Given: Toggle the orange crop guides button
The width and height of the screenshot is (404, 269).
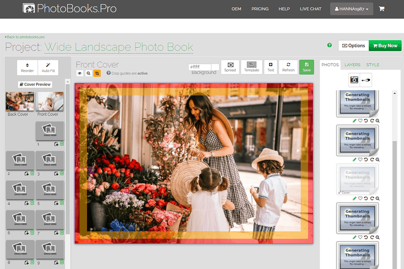Looking at the screenshot, I should [97, 74].
